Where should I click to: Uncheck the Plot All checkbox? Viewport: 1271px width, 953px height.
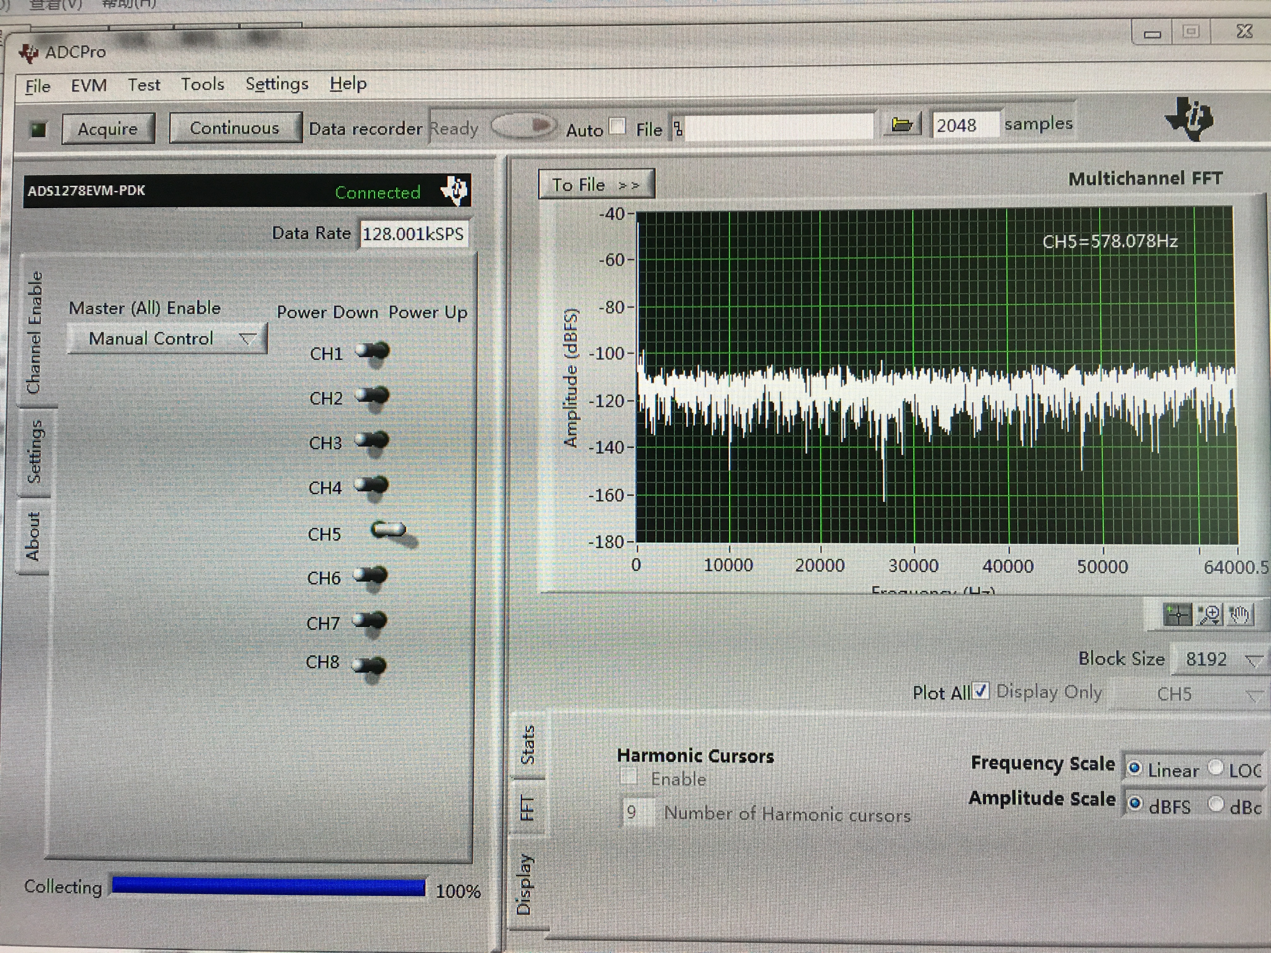click(981, 691)
